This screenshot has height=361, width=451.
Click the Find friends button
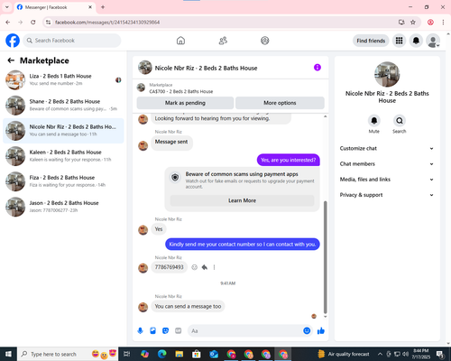[371, 41]
